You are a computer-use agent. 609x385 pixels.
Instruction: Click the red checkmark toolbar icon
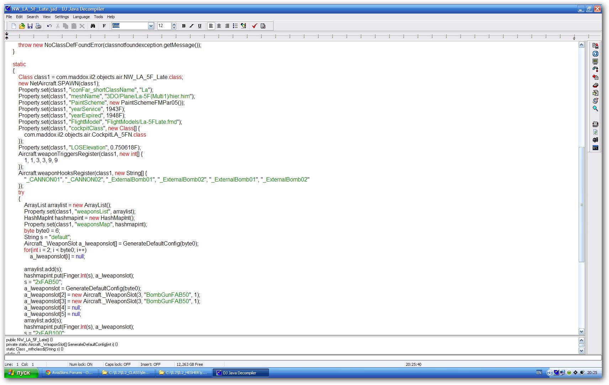tap(255, 26)
